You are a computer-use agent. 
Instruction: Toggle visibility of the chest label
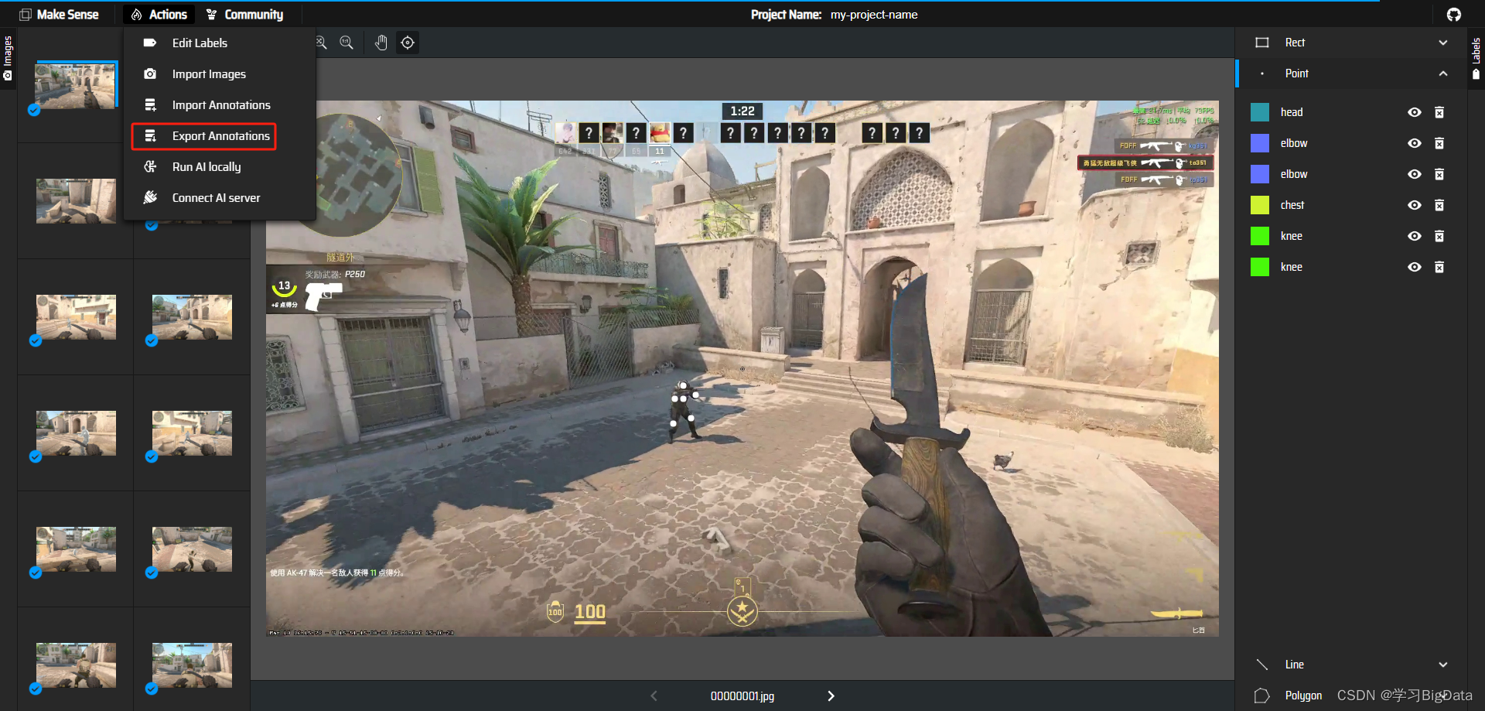[x=1415, y=205]
